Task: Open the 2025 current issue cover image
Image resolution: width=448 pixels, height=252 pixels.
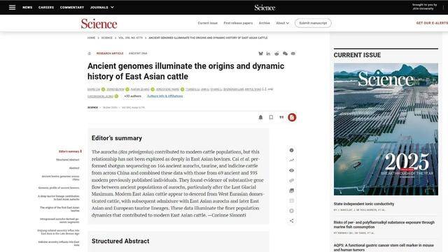Action: click(x=386, y=129)
